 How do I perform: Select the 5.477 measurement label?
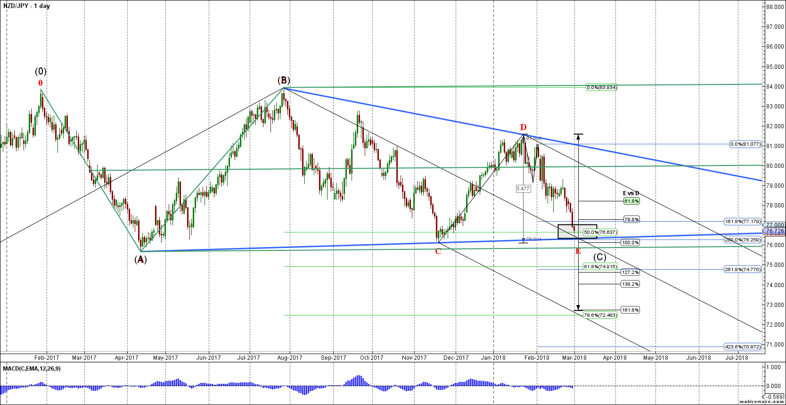(523, 189)
